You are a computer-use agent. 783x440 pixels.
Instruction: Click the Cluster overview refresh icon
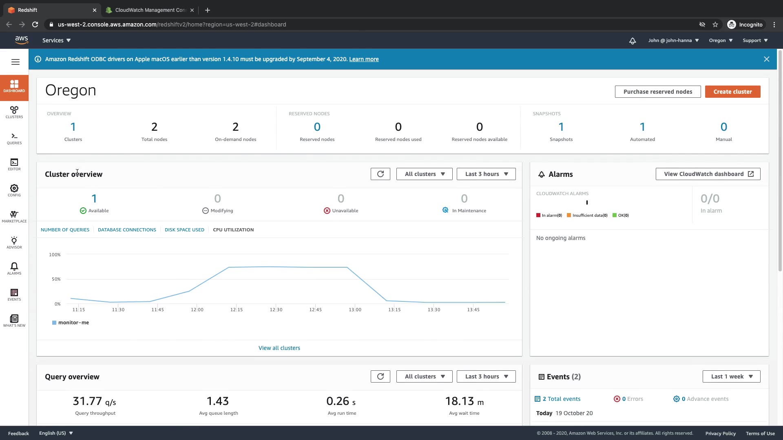click(380, 174)
